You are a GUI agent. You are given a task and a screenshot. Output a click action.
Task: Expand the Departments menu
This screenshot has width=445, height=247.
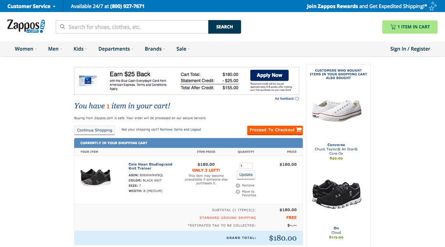click(116, 49)
